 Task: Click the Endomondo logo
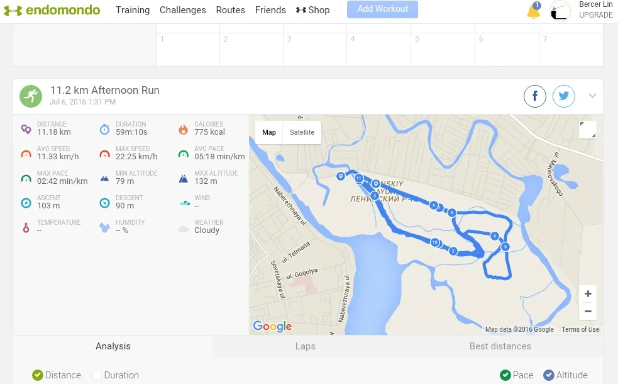pos(52,10)
